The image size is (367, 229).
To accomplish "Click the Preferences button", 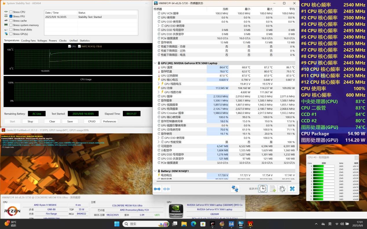I will pos(109,121).
